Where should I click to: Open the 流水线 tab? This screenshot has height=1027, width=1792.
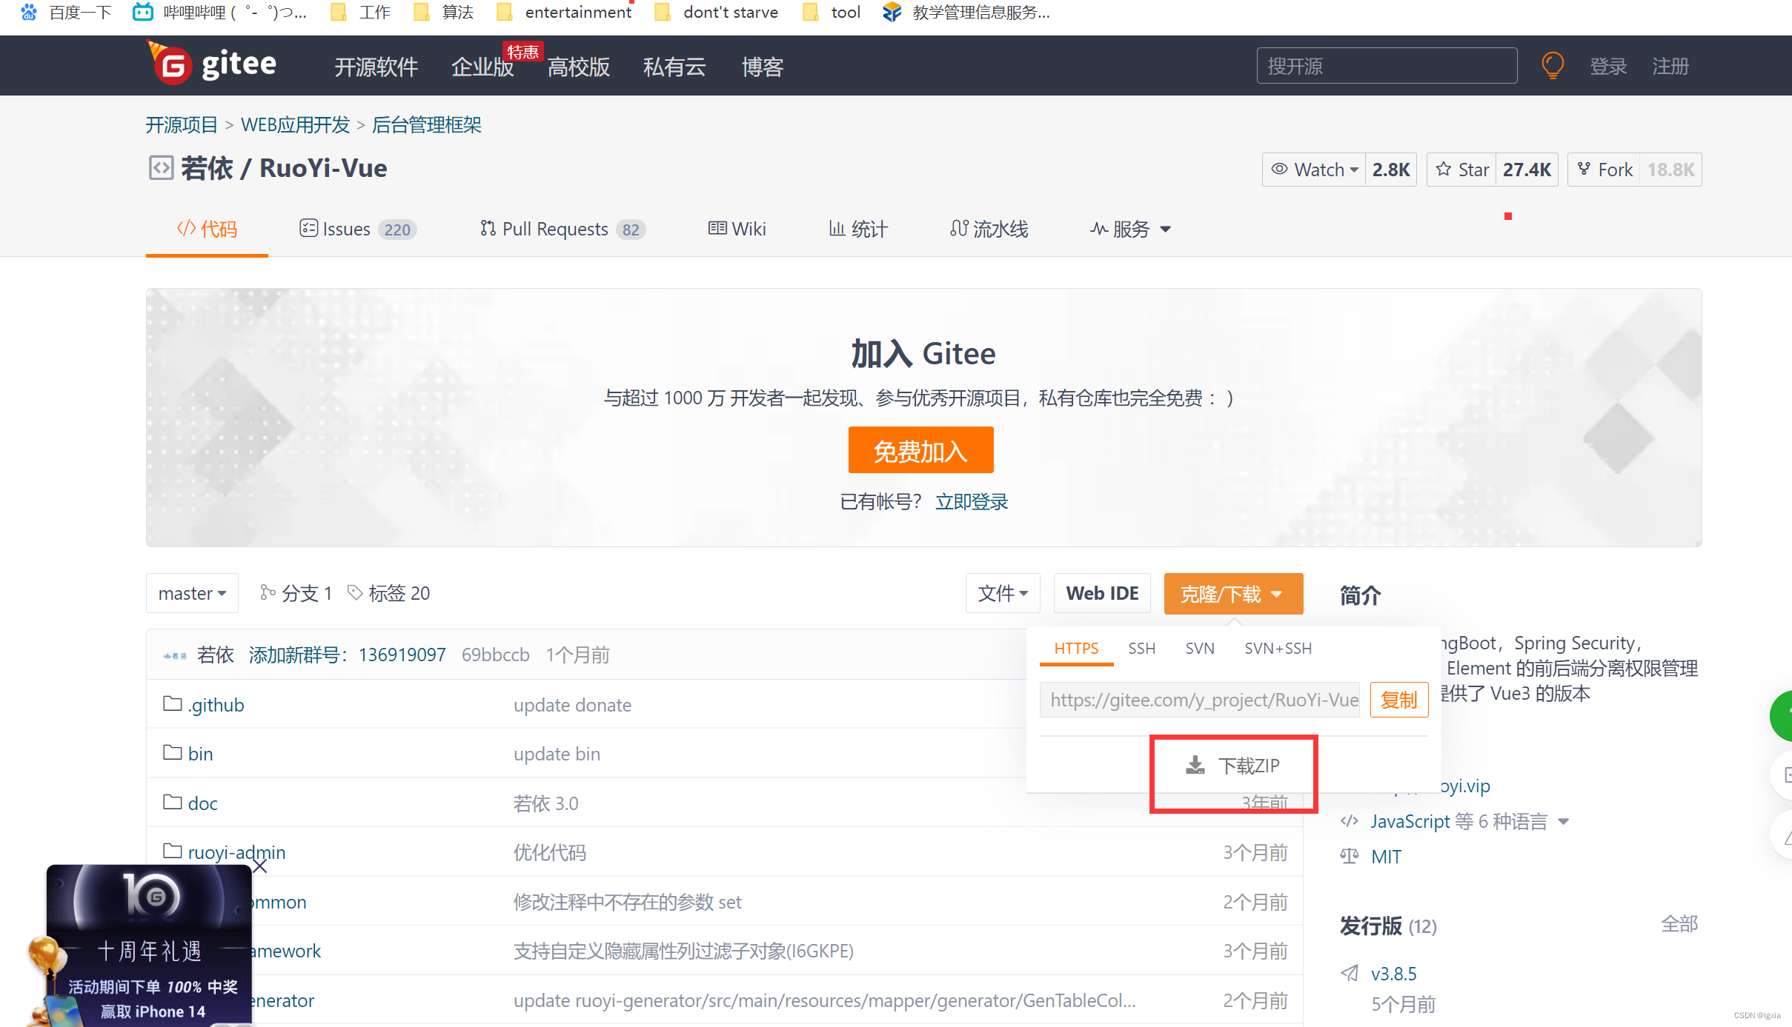pyautogui.click(x=989, y=229)
